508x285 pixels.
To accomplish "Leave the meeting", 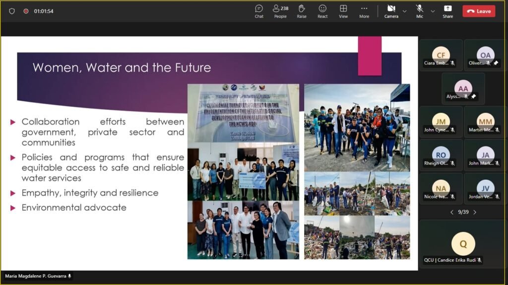I will tap(479, 11).
